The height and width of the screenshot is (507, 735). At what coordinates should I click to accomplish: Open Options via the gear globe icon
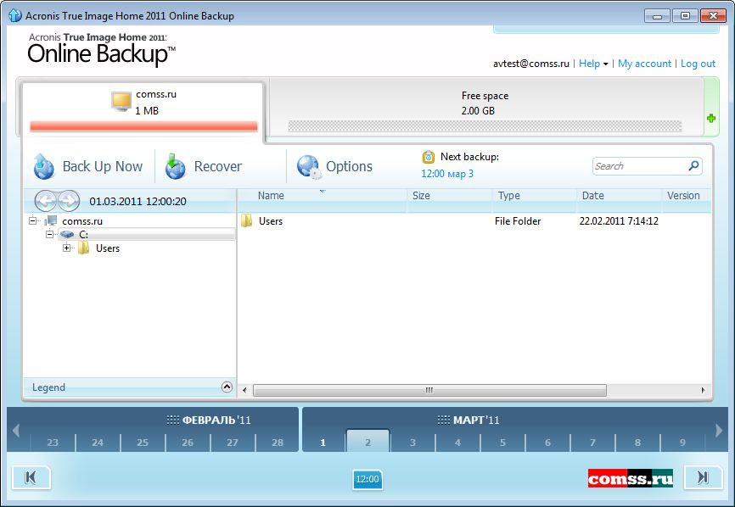[x=309, y=166]
